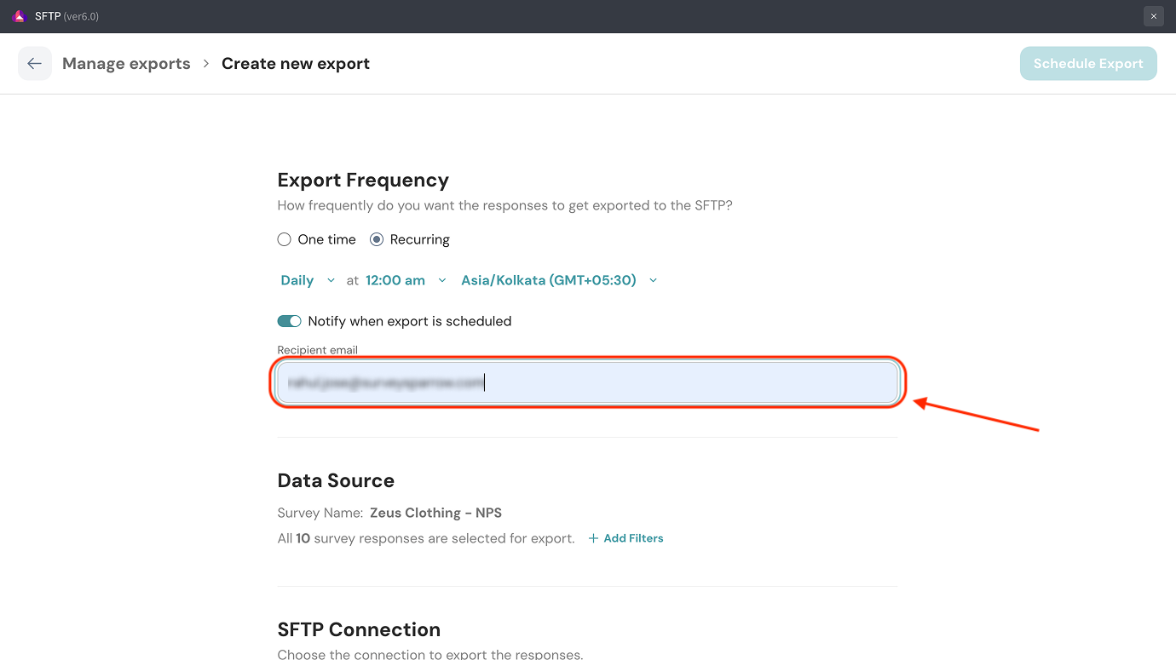Viewport: 1176px width, 660px height.
Task: Toggle Notify when export is scheduled
Action: click(290, 321)
